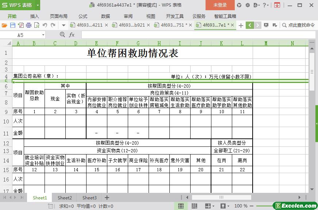Open new document tab with plus icon

click(x=241, y=25)
